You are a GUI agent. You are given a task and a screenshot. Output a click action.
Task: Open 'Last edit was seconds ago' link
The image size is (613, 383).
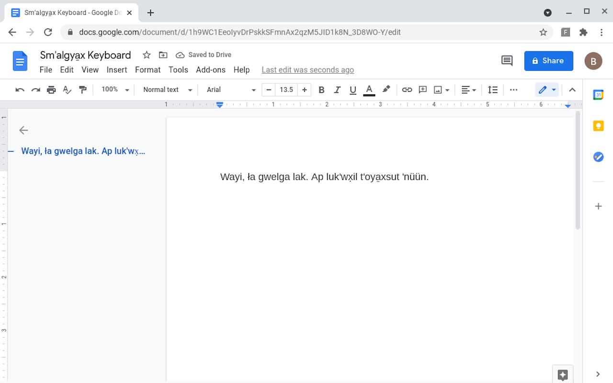click(x=307, y=70)
